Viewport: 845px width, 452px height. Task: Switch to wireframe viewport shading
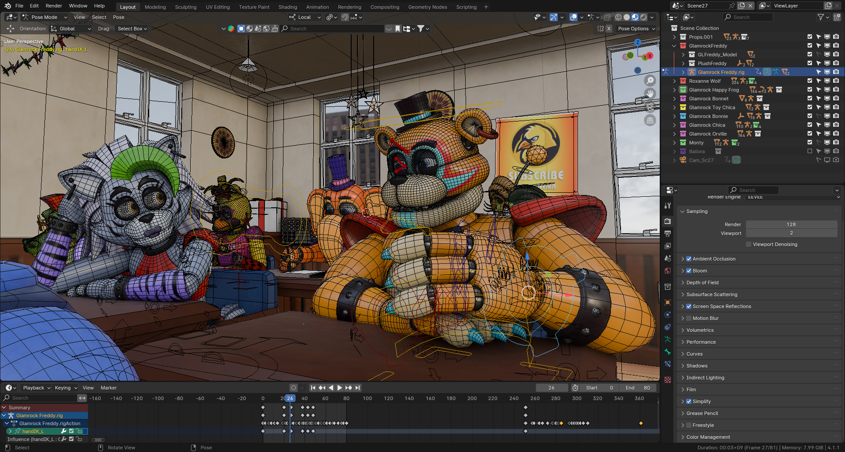tap(618, 17)
